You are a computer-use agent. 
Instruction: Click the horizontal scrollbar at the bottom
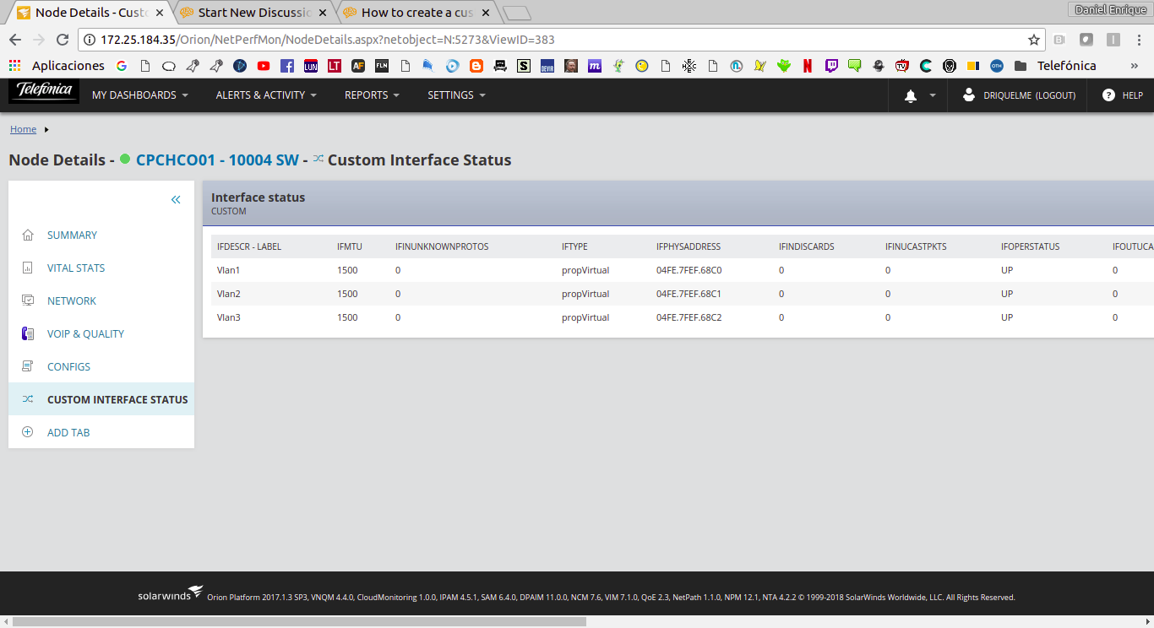299,621
